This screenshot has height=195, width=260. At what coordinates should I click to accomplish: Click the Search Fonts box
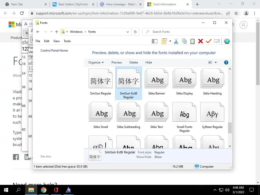coord(186,32)
